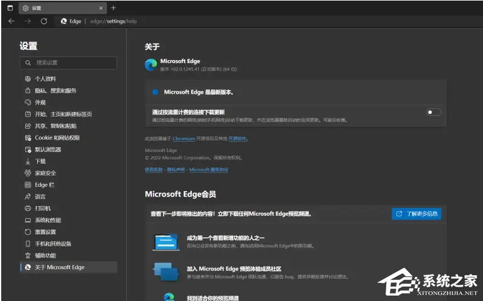This screenshot has height=301, width=483.
Task: Click the 重置设置 reset icon
Action: pos(28,232)
